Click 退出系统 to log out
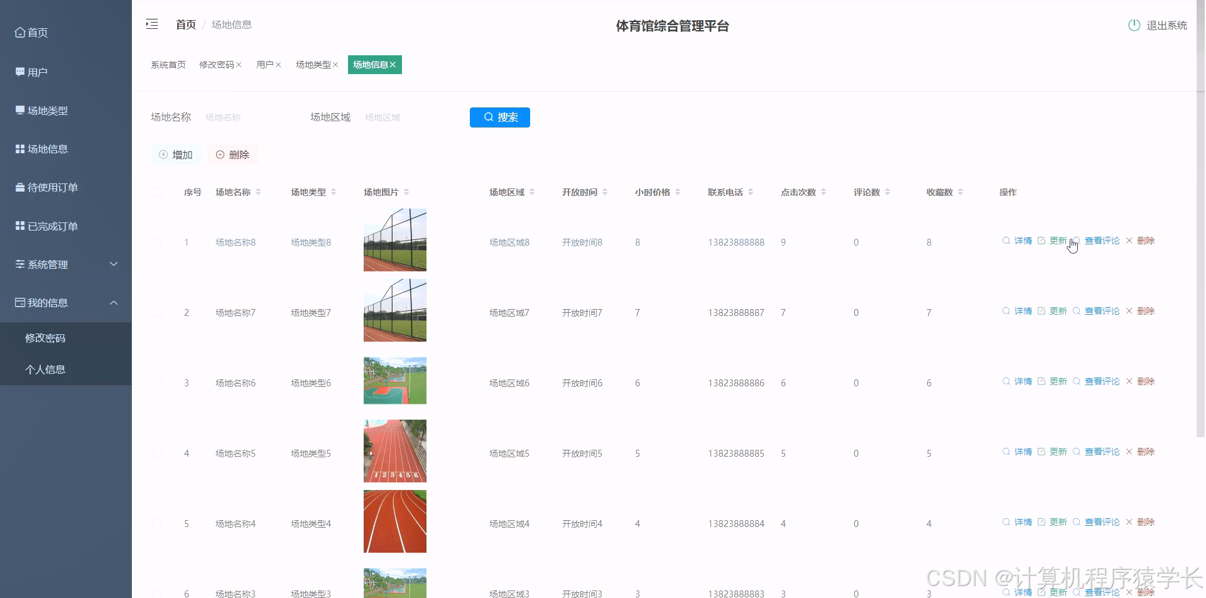The height and width of the screenshot is (598, 1206). pos(1167,25)
